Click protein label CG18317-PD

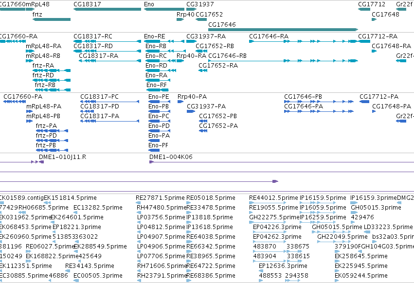(100, 106)
